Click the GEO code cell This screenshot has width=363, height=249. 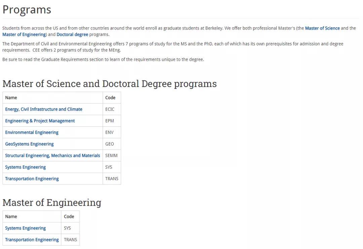pos(110,144)
